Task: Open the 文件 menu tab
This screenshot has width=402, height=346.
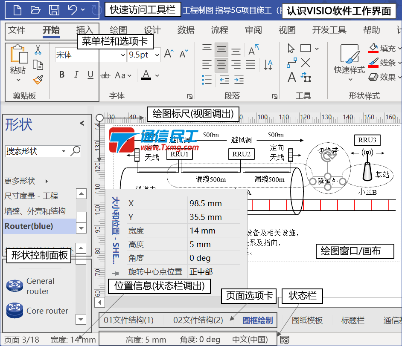Action: 17,30
